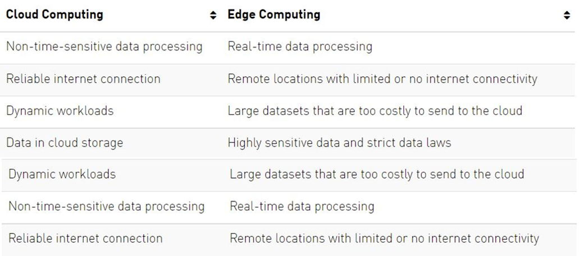Select the lower 'Real-time data processing' cell
This screenshot has height=256, width=579.
pos(302,206)
